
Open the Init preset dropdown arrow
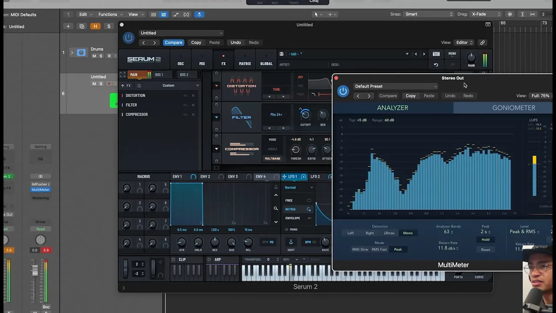(407, 54)
